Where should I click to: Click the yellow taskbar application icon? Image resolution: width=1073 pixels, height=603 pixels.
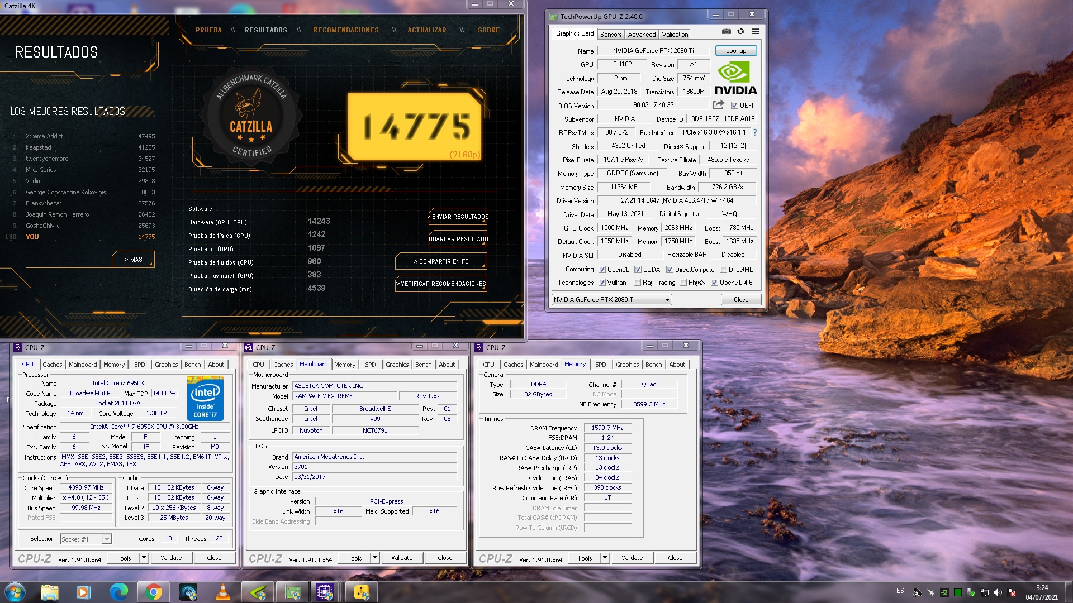tap(362, 592)
